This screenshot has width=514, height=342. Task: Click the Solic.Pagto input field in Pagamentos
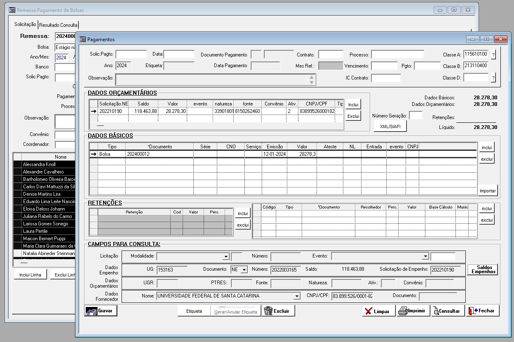(131, 54)
